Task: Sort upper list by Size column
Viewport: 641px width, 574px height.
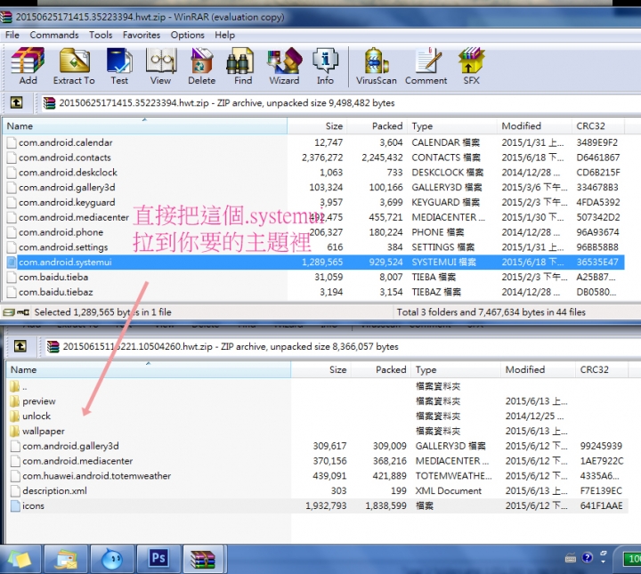Action: point(317,125)
